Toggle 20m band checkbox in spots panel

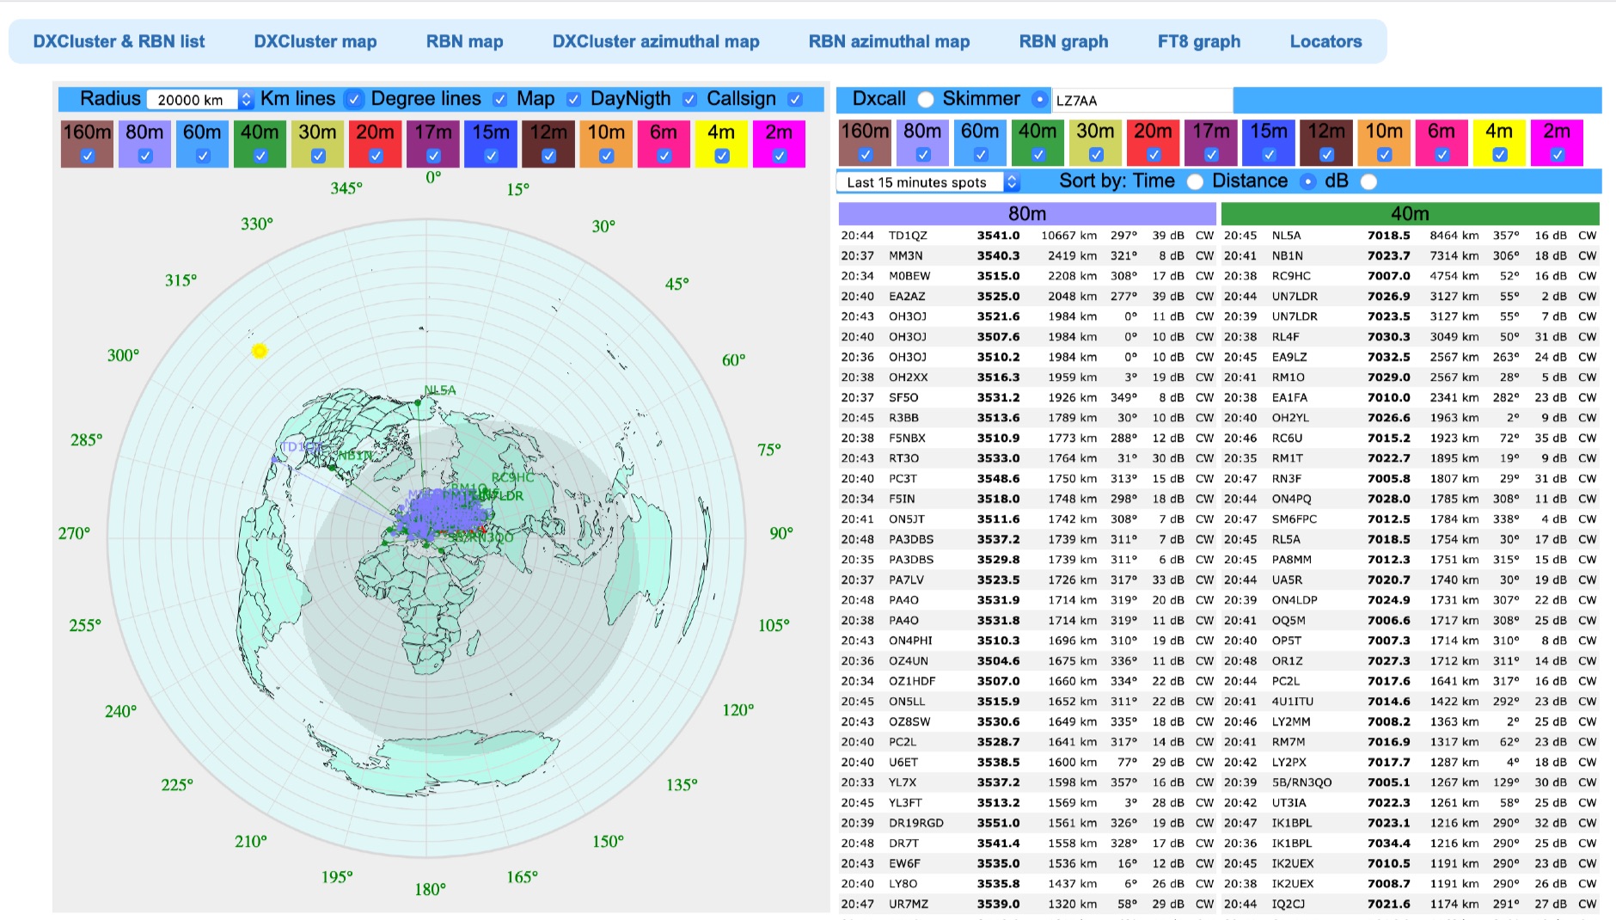pyautogui.click(x=1154, y=155)
